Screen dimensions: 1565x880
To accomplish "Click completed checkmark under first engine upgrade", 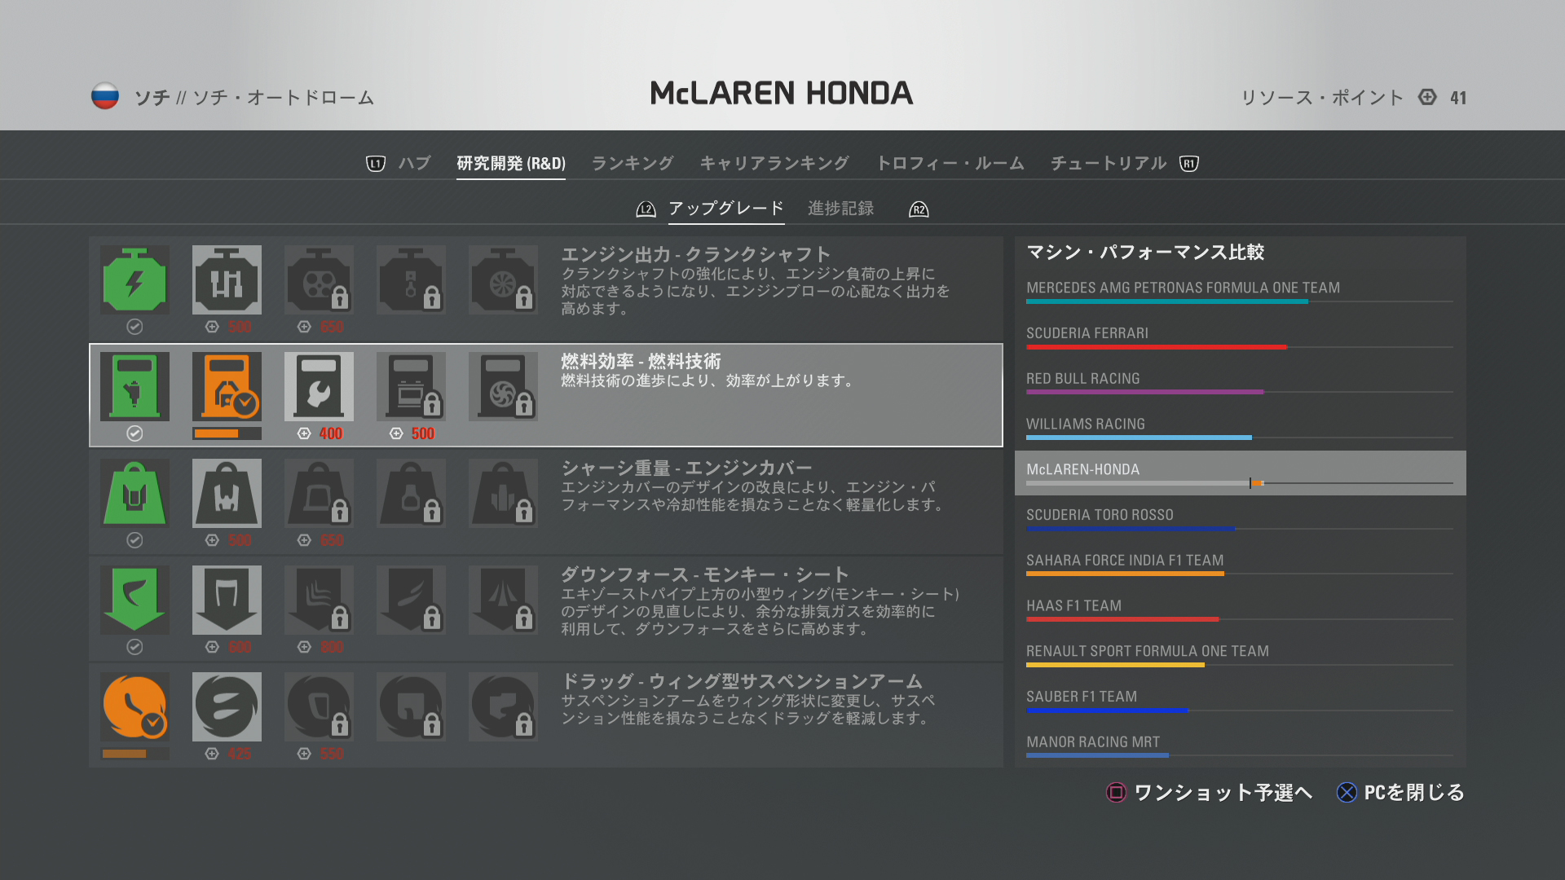I will [134, 327].
